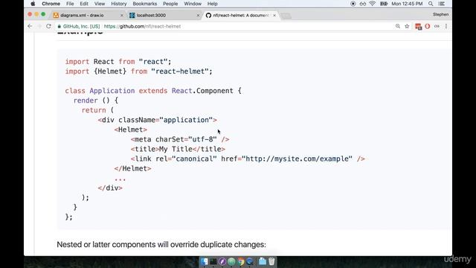Click the battery status icon
This screenshot has height=268, width=476.
pyautogui.click(x=384, y=4)
